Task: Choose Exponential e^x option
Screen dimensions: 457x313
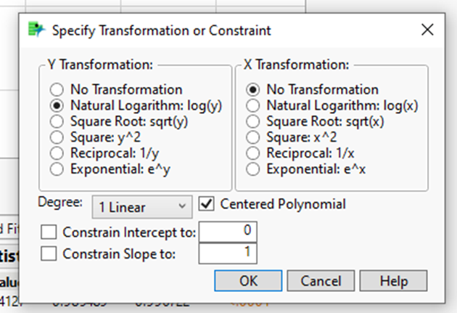Action: coord(253,169)
